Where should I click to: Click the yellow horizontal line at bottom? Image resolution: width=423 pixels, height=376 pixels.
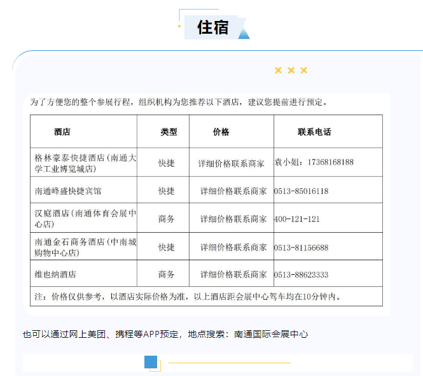(x=229, y=363)
